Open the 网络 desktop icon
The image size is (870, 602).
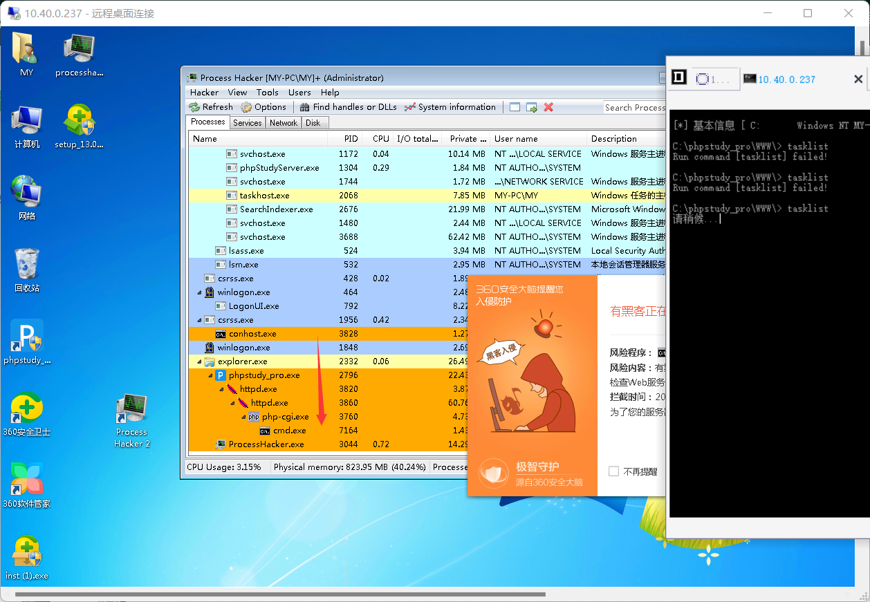coord(27,198)
